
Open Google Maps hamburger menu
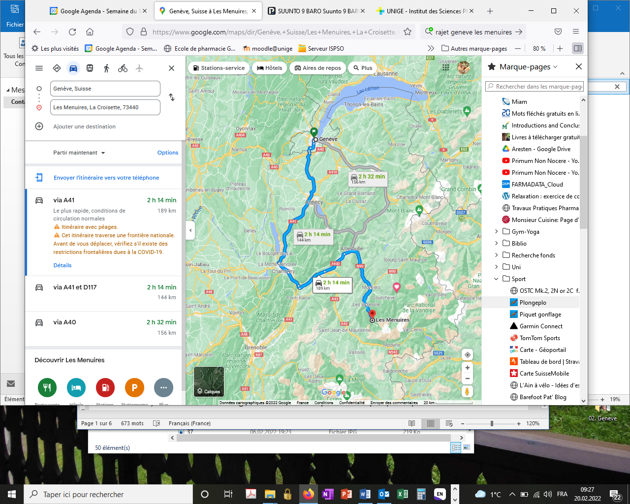coord(39,68)
